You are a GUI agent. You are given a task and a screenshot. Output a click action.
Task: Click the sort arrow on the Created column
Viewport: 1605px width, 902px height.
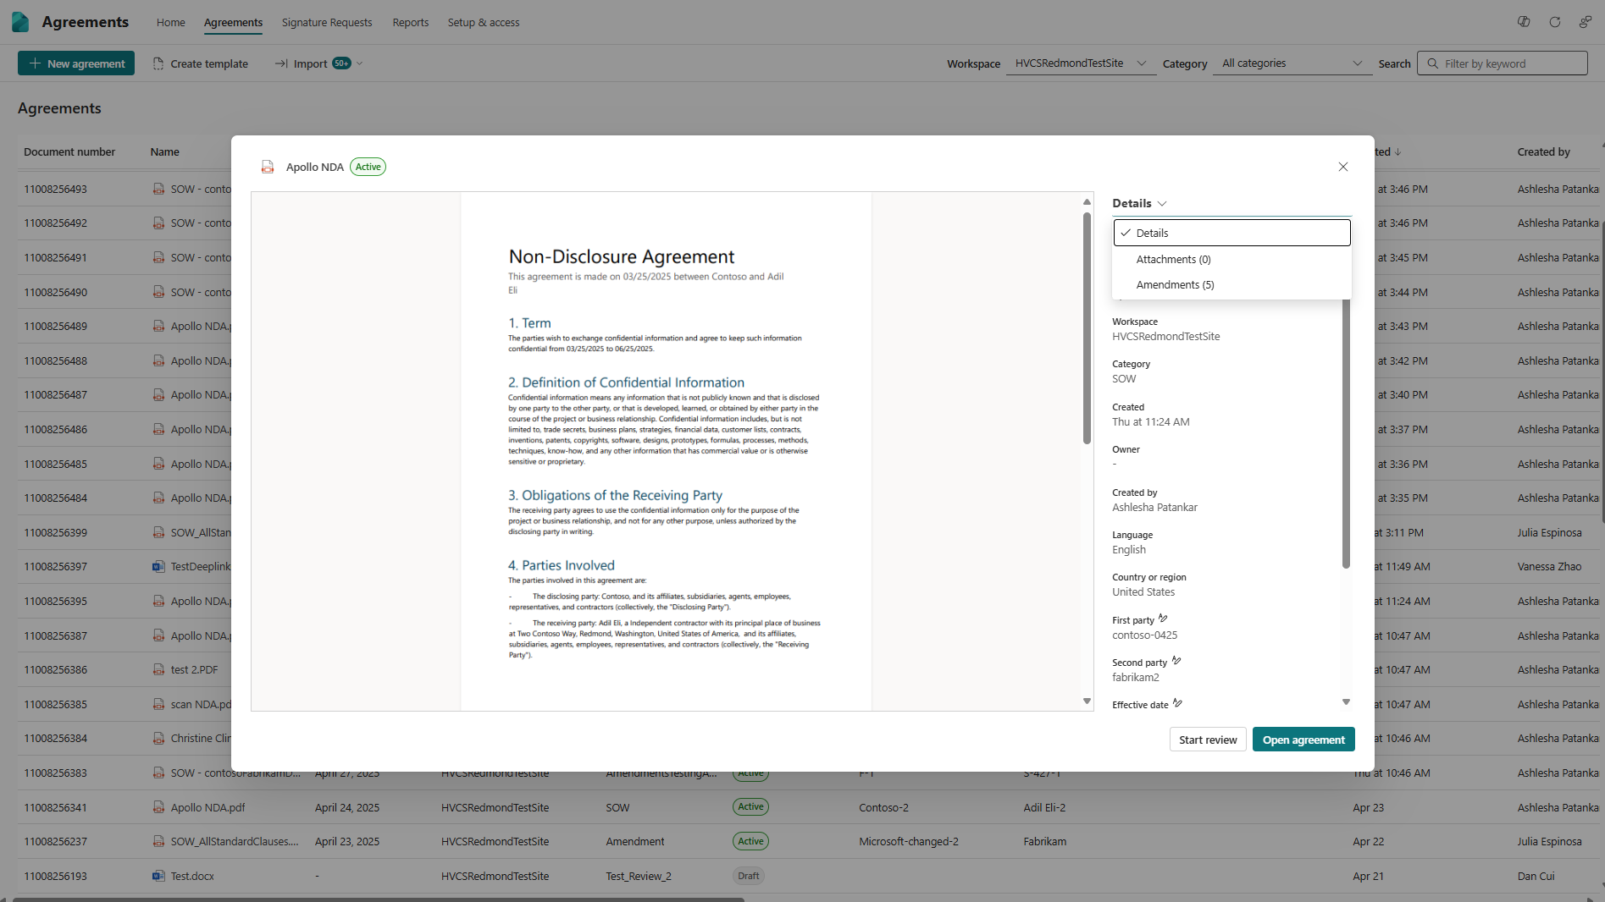pos(1397,152)
